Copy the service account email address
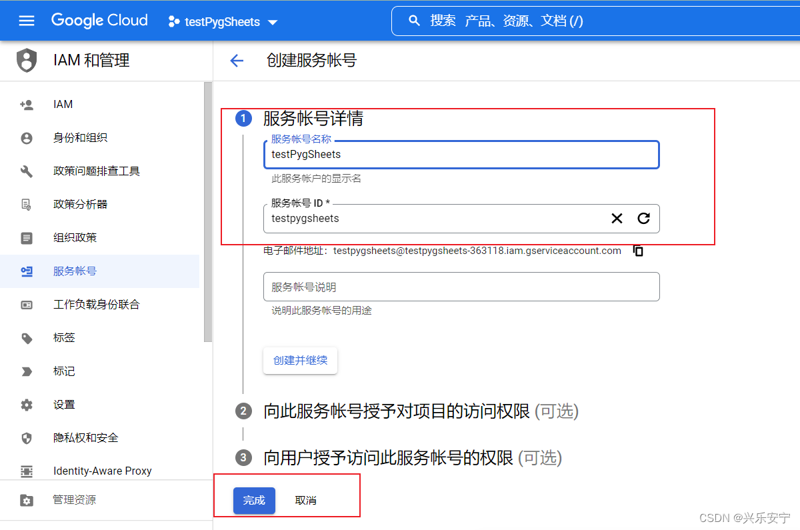The image size is (800, 530). (638, 251)
